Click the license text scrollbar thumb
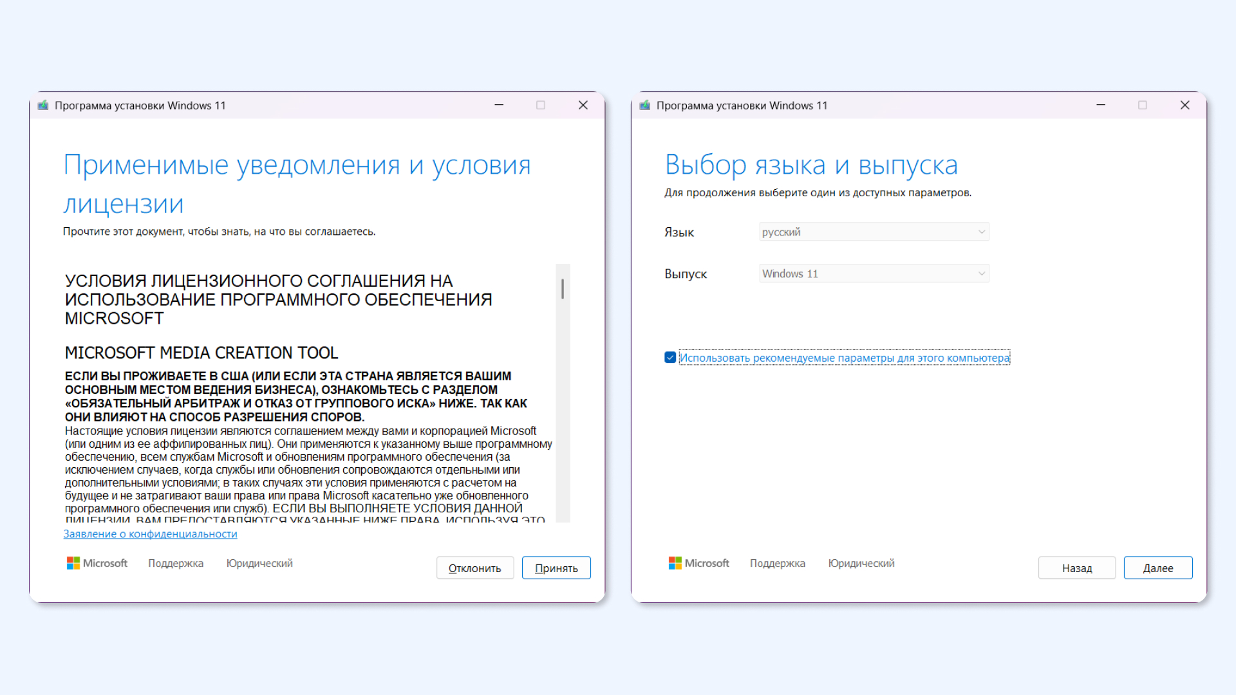The image size is (1236, 695). point(563,289)
